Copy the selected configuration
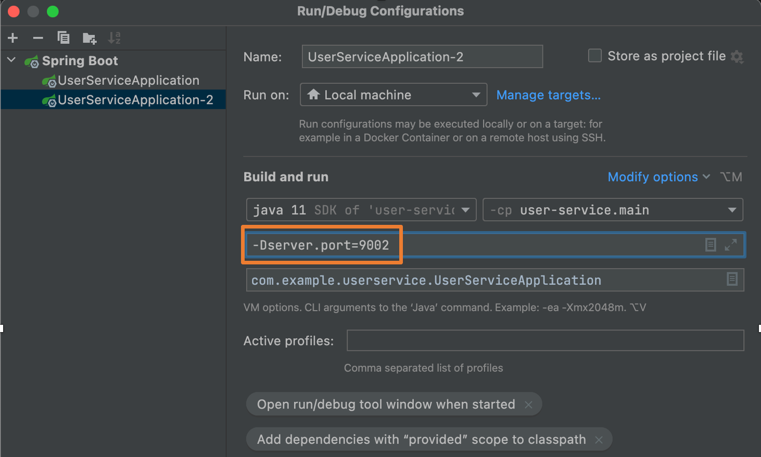The width and height of the screenshot is (761, 457). (64, 38)
